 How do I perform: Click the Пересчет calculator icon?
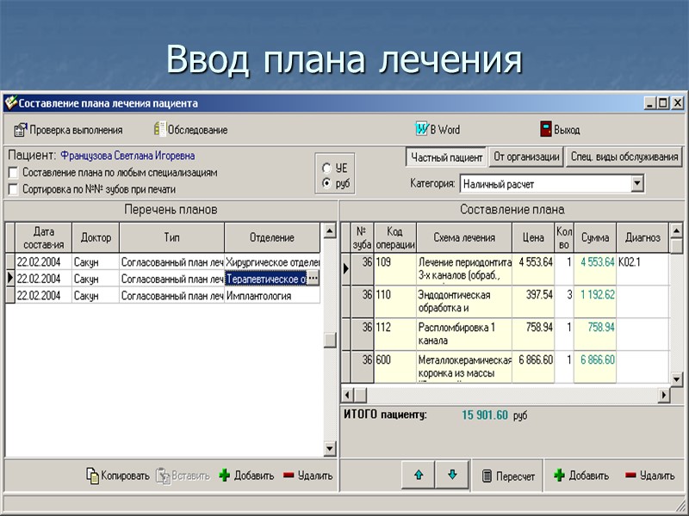tap(487, 476)
